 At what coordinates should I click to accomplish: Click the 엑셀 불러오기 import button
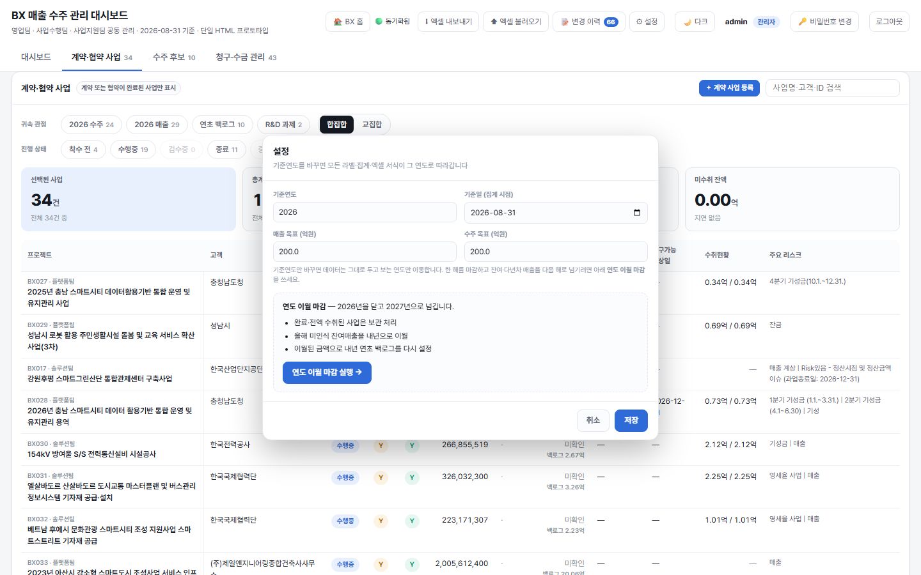[x=516, y=22]
